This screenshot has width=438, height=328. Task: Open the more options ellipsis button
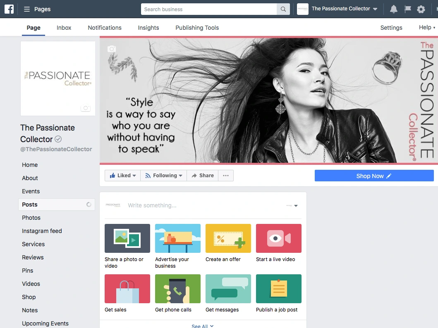(x=226, y=176)
